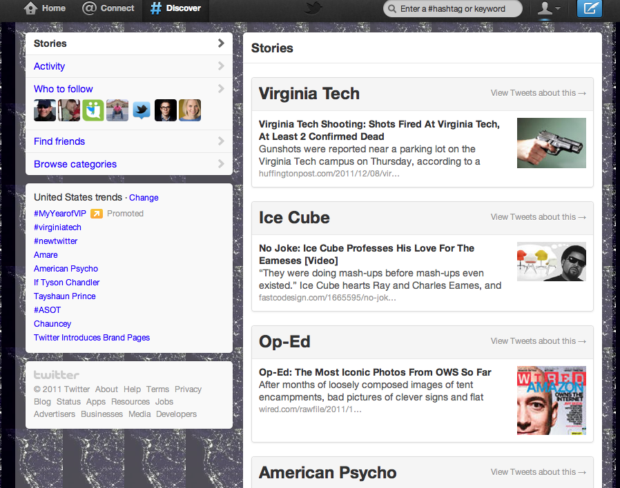Select the green icon suggested avatar
Image resolution: width=620 pixels, height=488 pixels.
pos(93,110)
